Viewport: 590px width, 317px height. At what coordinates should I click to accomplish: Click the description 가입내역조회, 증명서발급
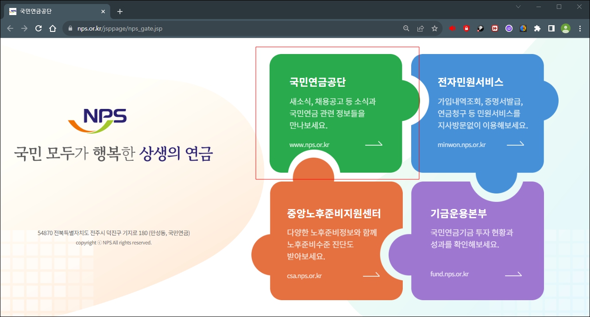click(480, 101)
